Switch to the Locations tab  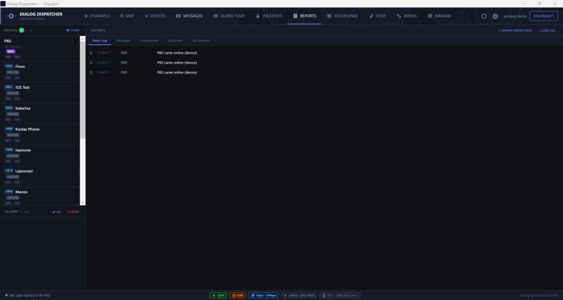point(175,41)
